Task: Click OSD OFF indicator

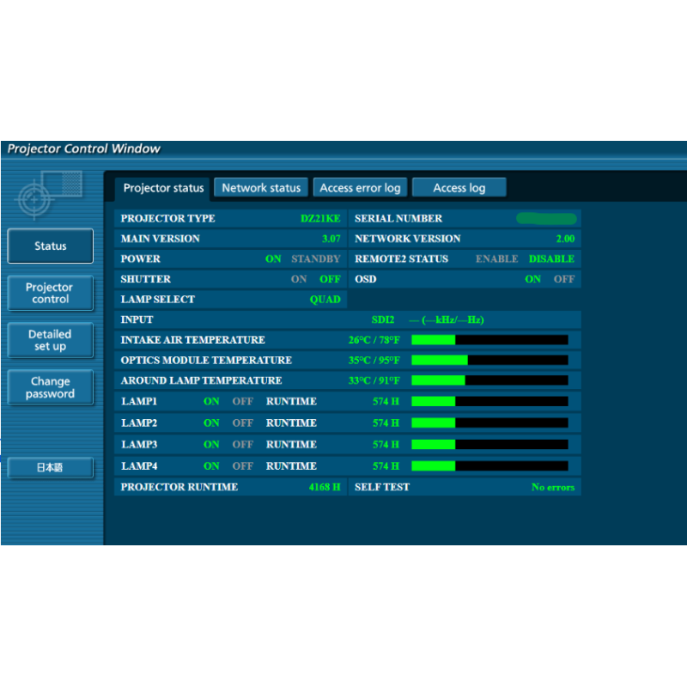Action: click(564, 279)
